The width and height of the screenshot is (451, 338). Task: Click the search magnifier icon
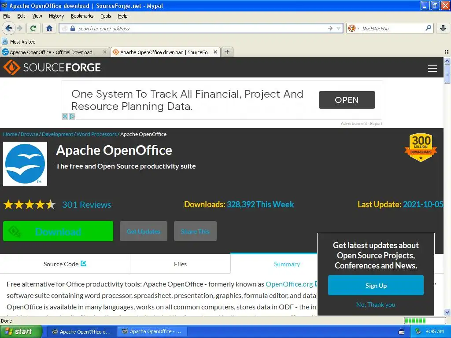tap(428, 28)
